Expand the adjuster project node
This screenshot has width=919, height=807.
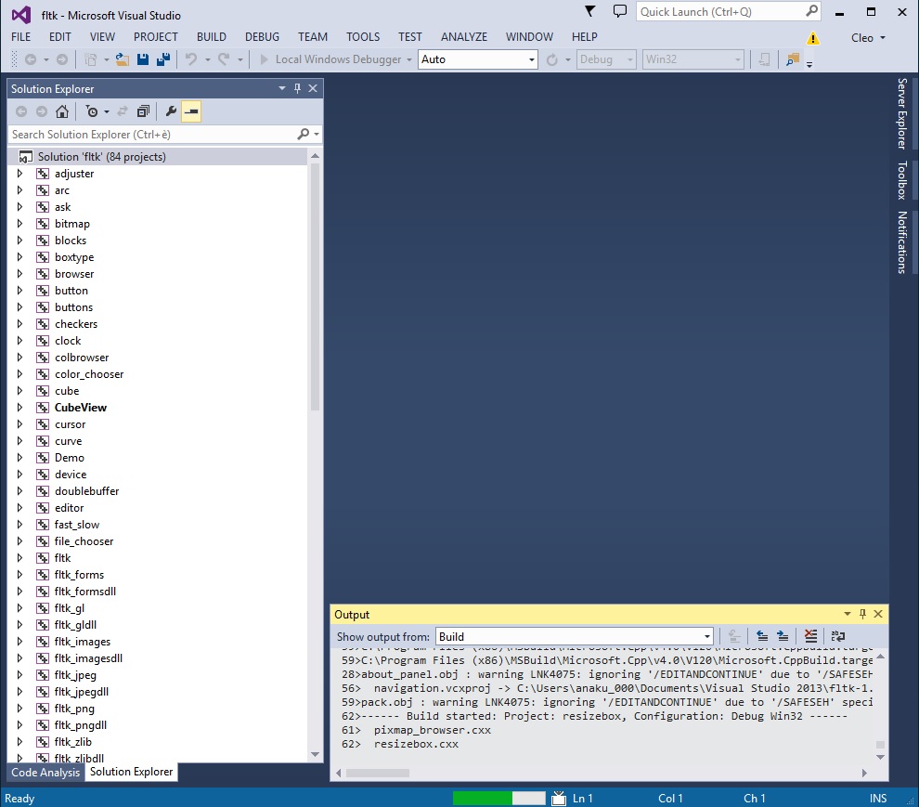(19, 174)
